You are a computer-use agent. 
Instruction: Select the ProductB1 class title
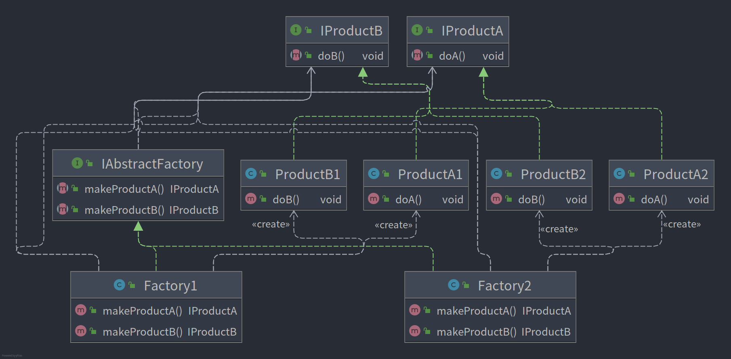308,174
